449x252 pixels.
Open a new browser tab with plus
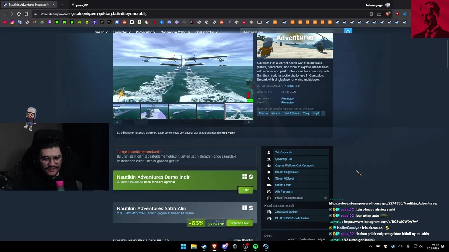62,5
